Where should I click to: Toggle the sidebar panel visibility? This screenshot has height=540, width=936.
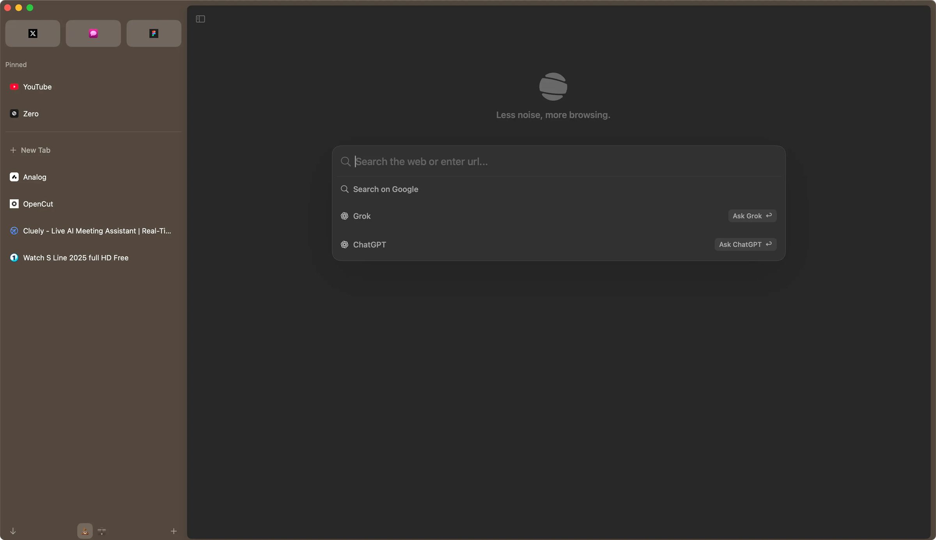(200, 19)
